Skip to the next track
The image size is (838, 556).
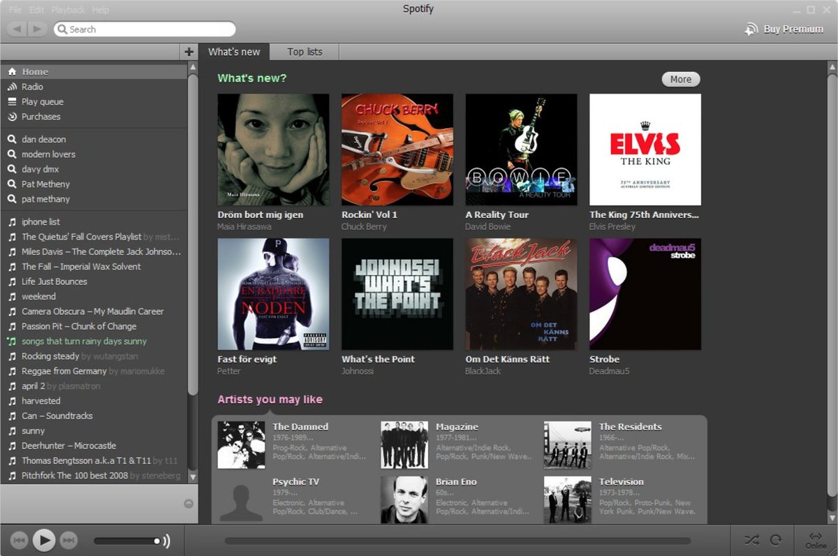(68, 540)
